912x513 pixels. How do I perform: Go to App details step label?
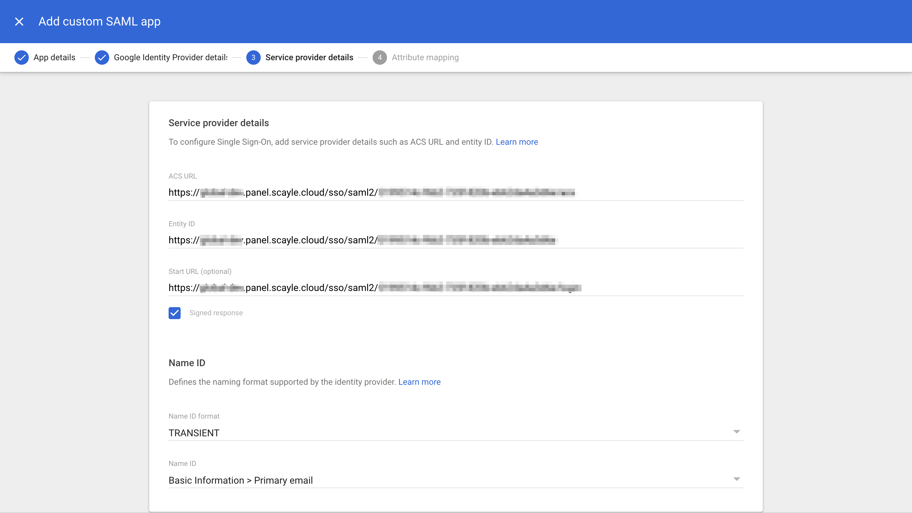click(54, 57)
